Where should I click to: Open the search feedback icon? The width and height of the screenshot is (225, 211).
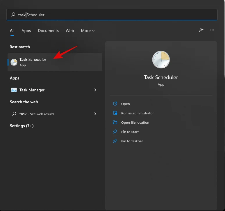point(202,30)
